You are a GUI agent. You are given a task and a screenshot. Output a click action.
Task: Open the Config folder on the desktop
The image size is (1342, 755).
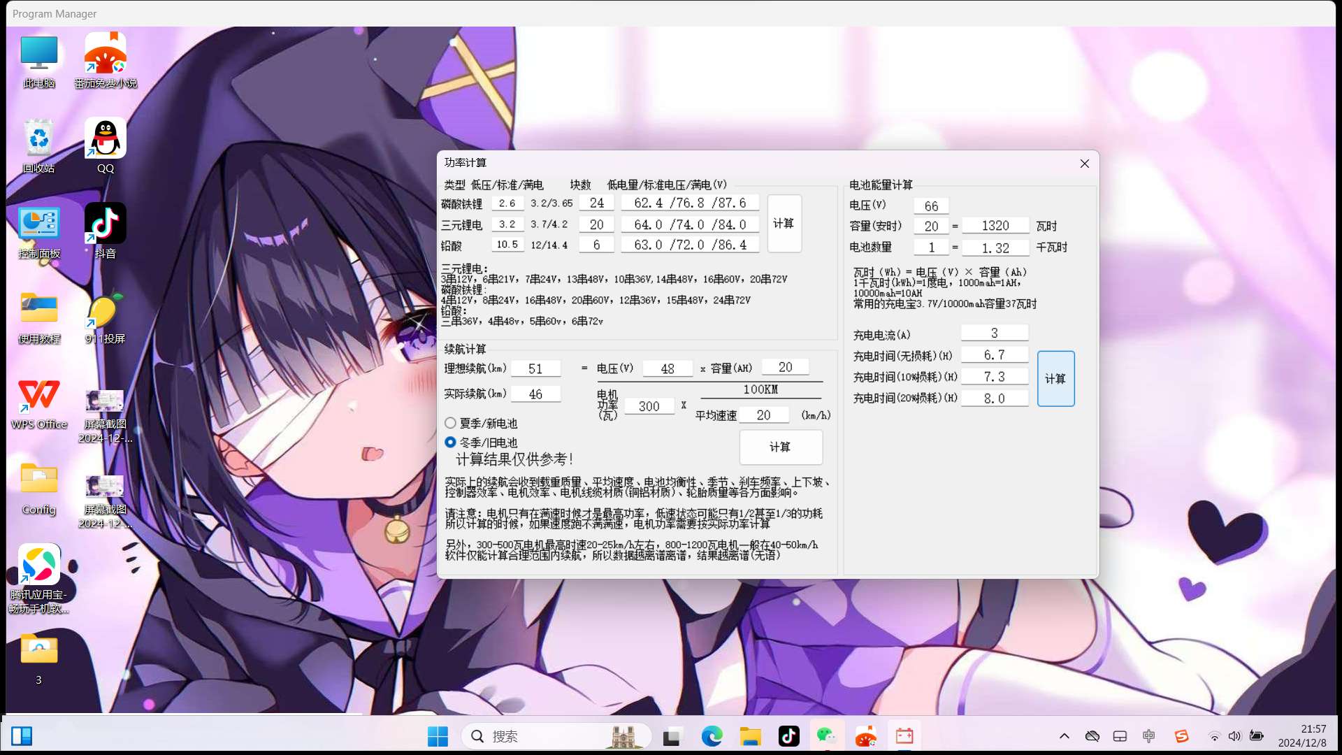38,487
